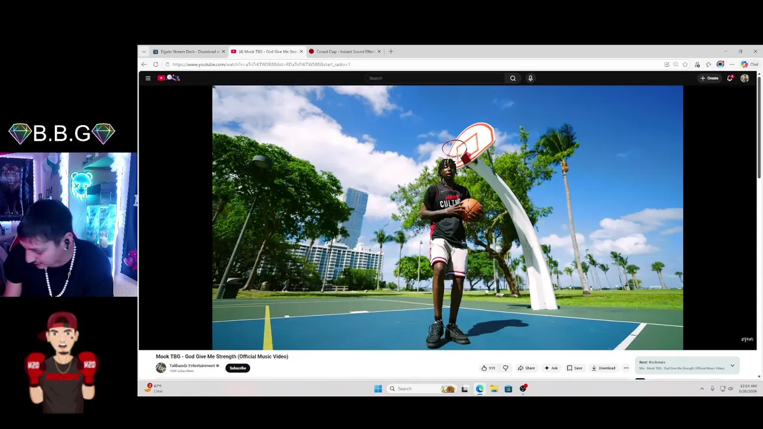Screen dimensions: 763x429
Task: Download the music video
Action: tap(603, 368)
